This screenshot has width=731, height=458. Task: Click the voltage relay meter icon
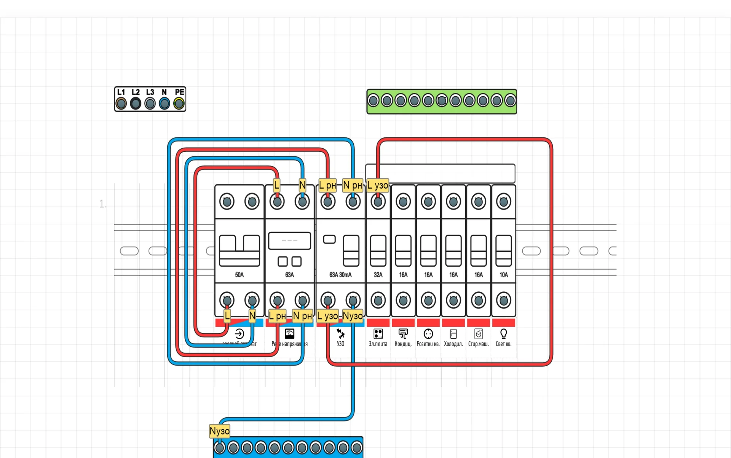290,334
